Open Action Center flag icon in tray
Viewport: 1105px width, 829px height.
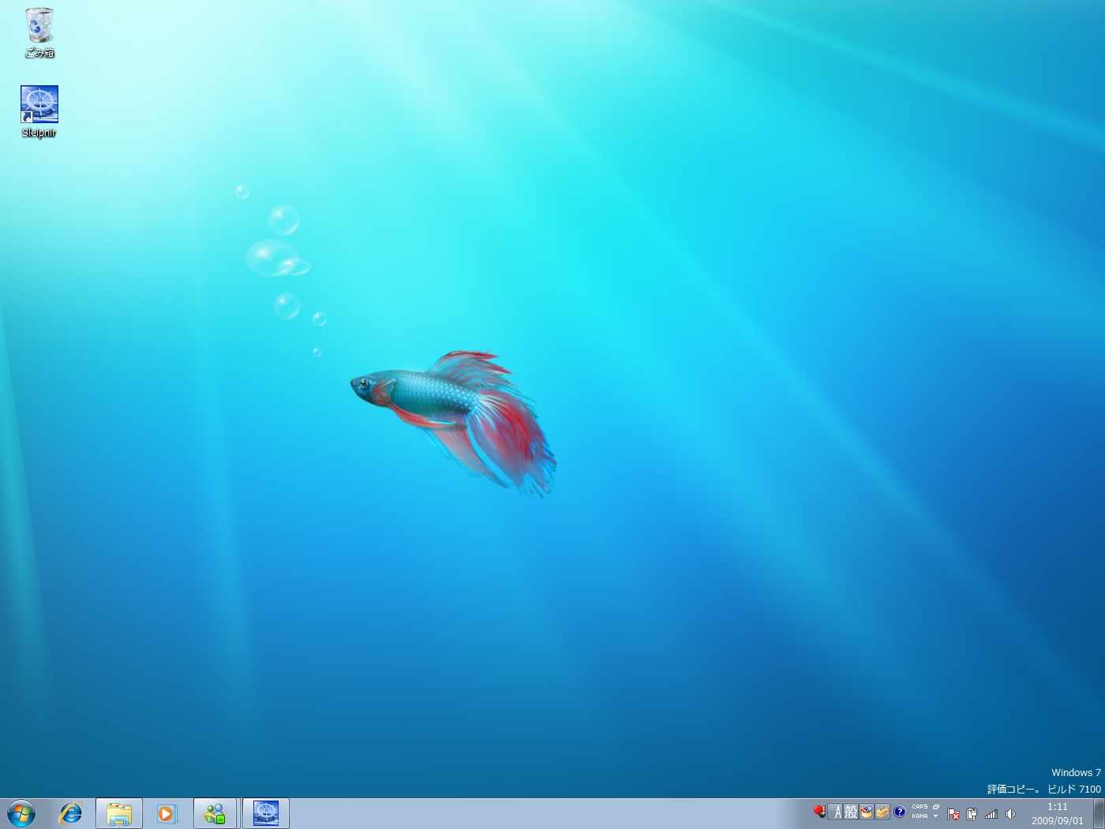point(953,814)
